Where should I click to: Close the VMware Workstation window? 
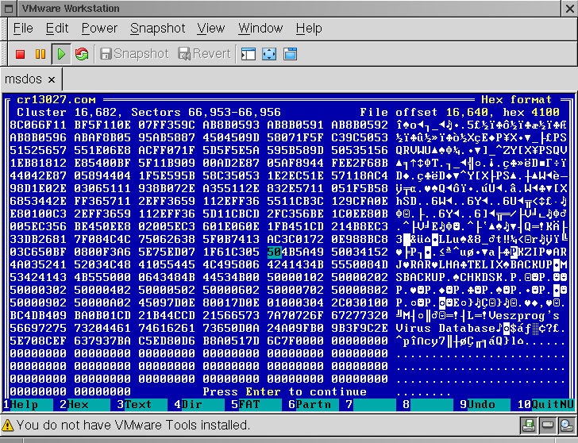pyautogui.click(x=569, y=8)
